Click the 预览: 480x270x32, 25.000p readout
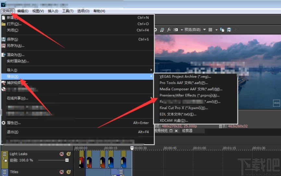The width and height of the screenshot is (281, 176). (176, 126)
